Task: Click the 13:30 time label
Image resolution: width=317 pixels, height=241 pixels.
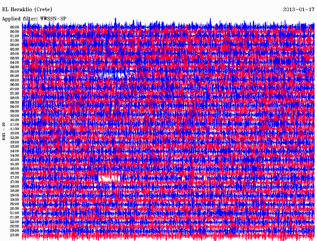Action: (x=15, y=146)
